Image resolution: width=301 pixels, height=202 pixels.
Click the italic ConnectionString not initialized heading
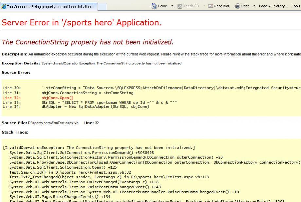(x=88, y=42)
